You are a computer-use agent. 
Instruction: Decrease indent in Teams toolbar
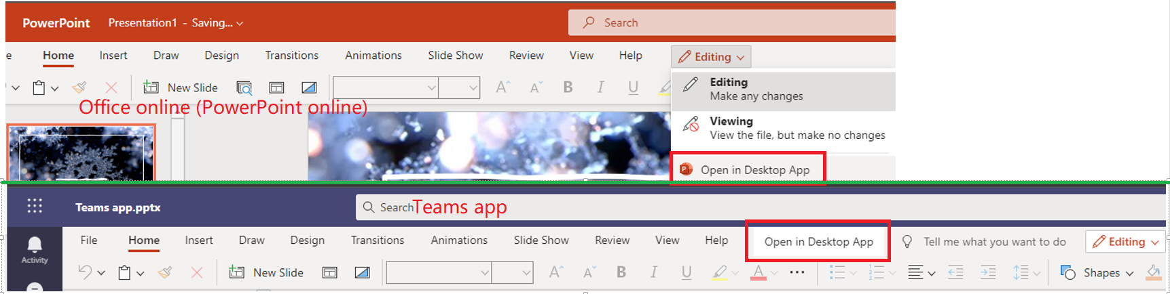955,272
